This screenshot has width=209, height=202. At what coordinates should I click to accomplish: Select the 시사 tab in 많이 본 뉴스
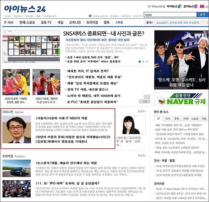coord(167,119)
